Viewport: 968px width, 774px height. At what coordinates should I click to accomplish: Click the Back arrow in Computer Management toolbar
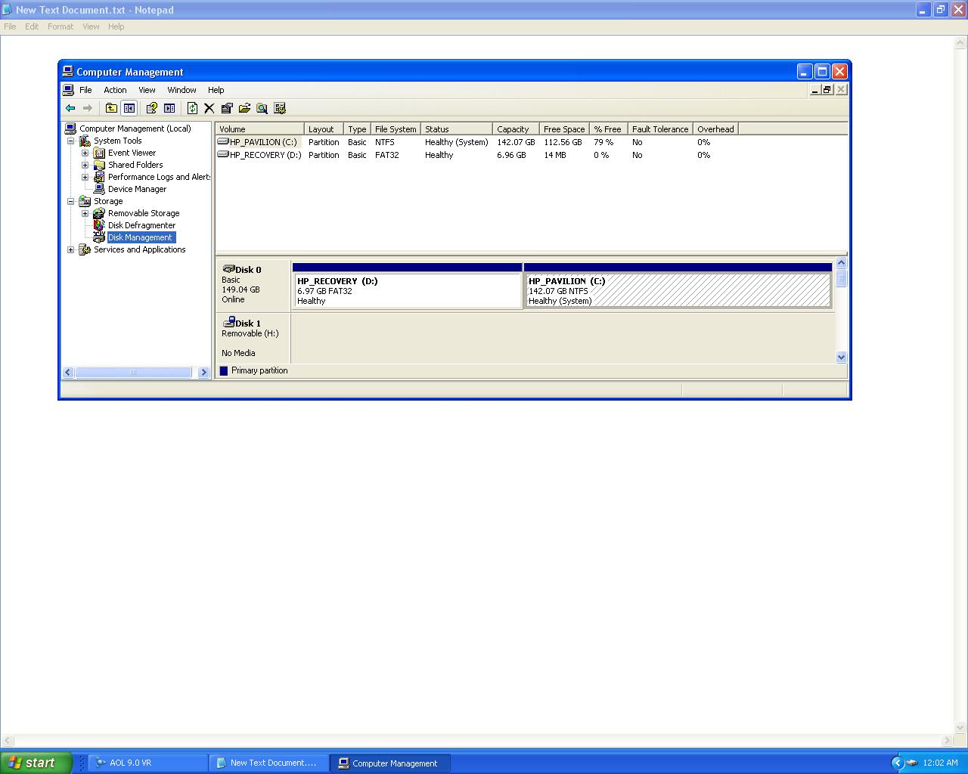click(x=70, y=108)
